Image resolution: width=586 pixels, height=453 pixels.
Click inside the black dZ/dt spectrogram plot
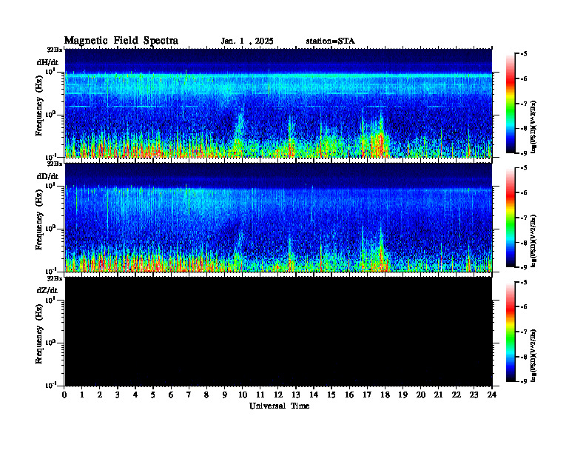click(278, 332)
